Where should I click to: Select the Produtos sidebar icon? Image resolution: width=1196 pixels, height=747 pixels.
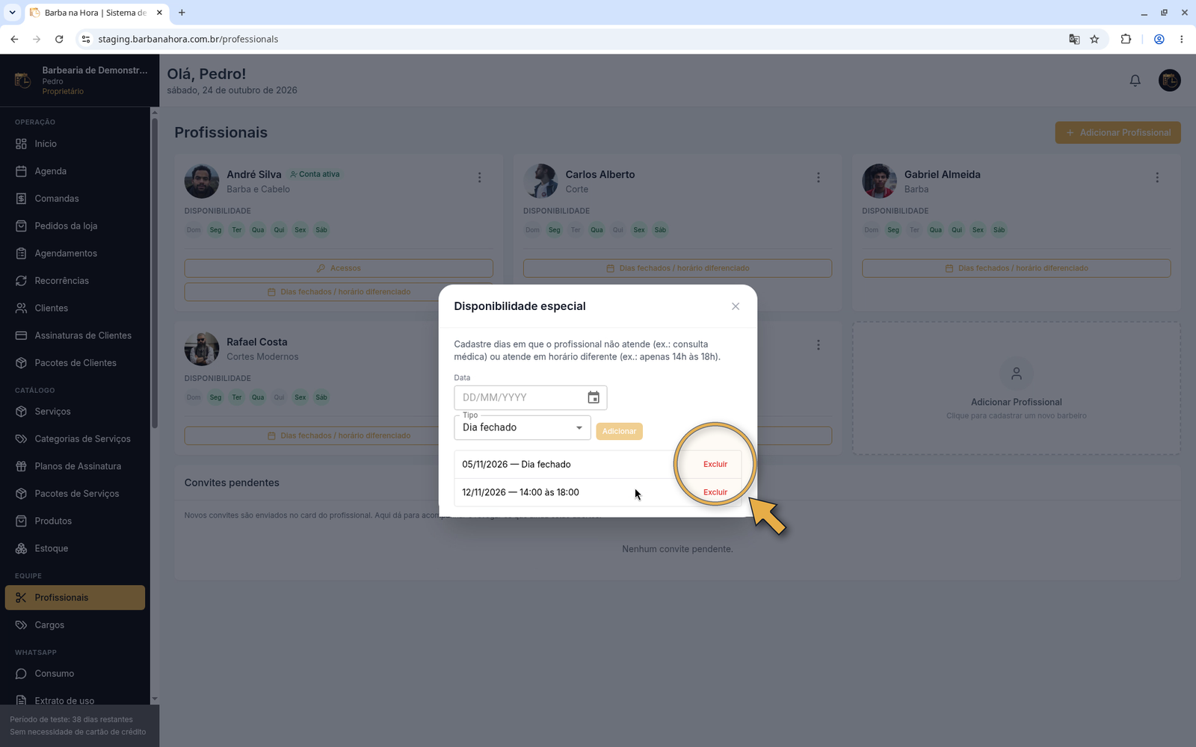coord(21,521)
